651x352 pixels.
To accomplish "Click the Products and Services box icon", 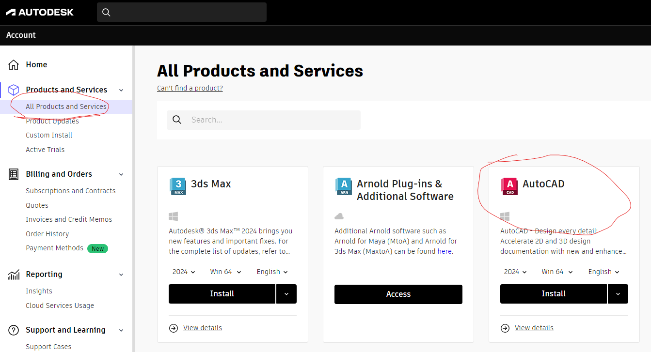I will [12, 89].
